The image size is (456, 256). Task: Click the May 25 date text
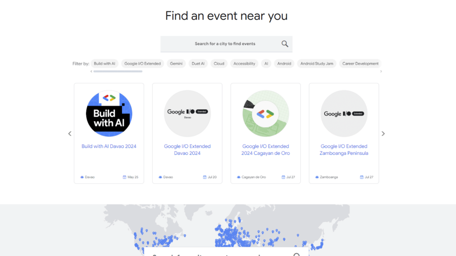133,177
